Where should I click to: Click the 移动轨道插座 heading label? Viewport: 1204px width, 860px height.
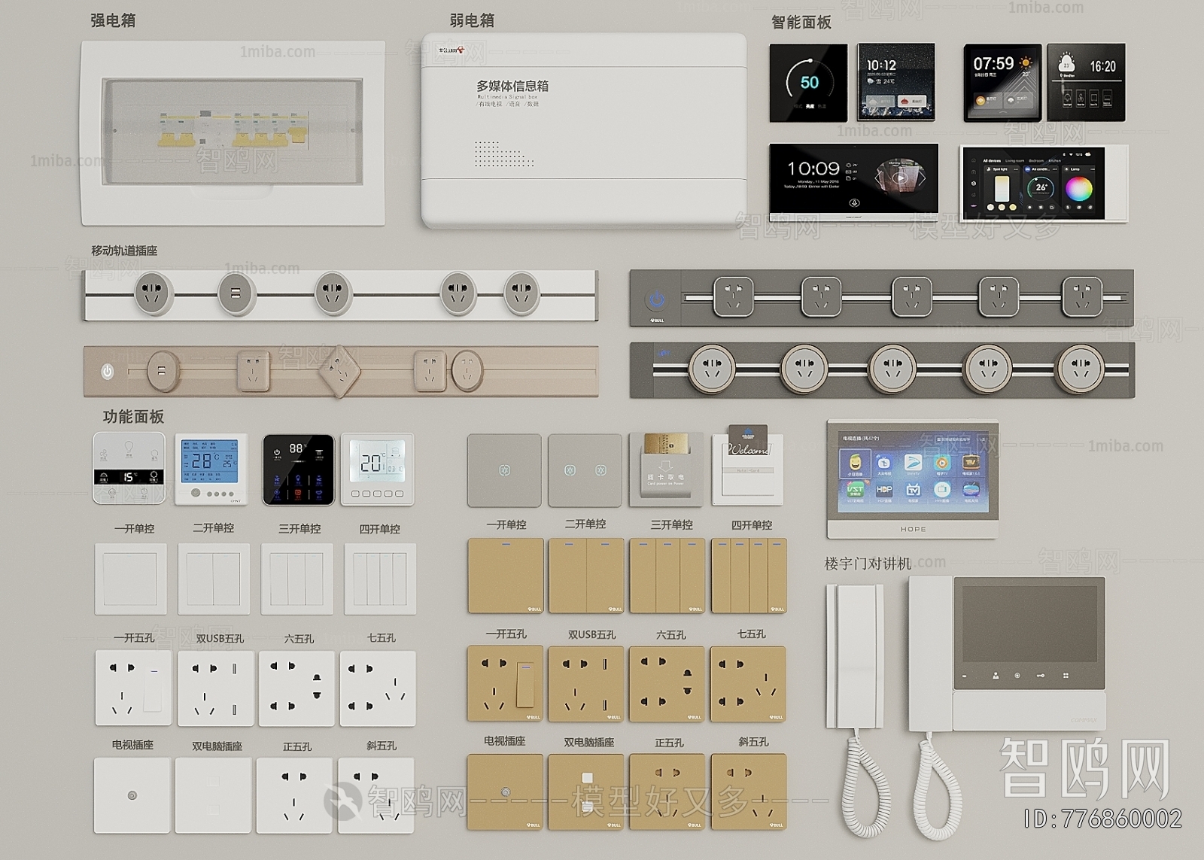(124, 251)
